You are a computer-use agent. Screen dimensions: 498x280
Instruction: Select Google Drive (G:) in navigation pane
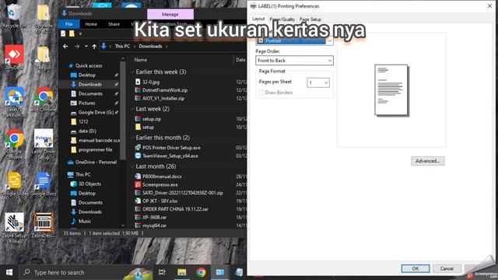[x=96, y=112]
